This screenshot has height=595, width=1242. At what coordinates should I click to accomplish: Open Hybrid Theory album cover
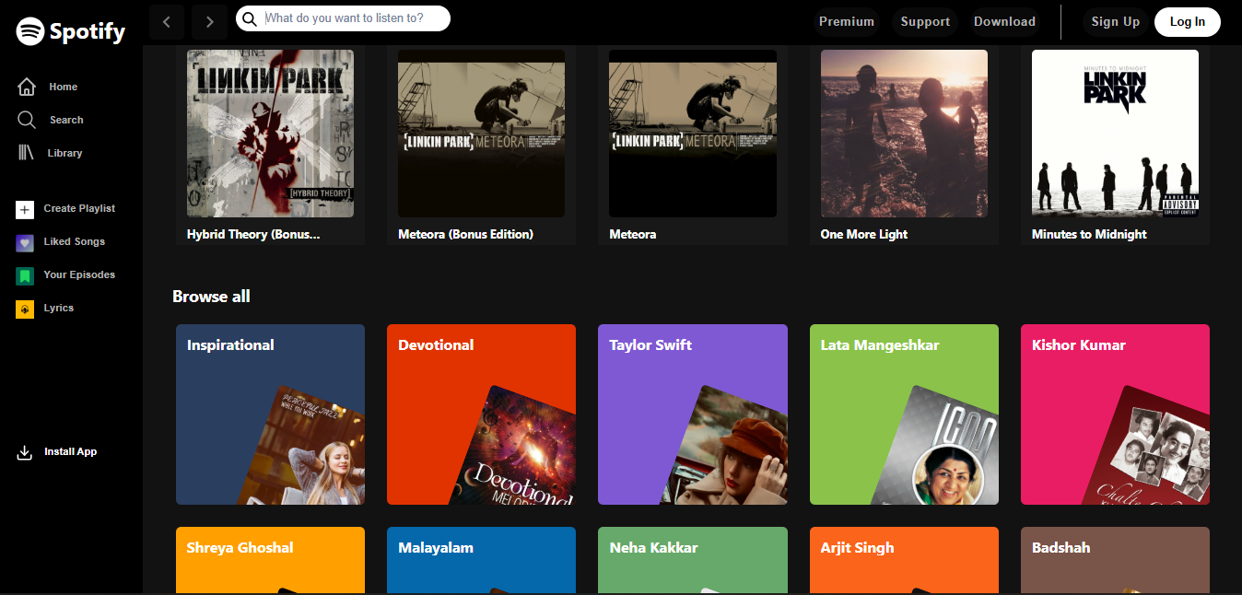270,134
